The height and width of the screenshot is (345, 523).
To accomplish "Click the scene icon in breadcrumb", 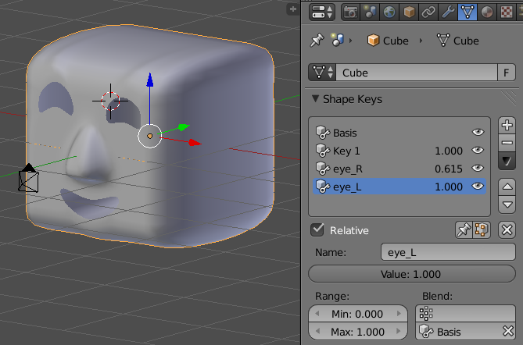I will 337,40.
